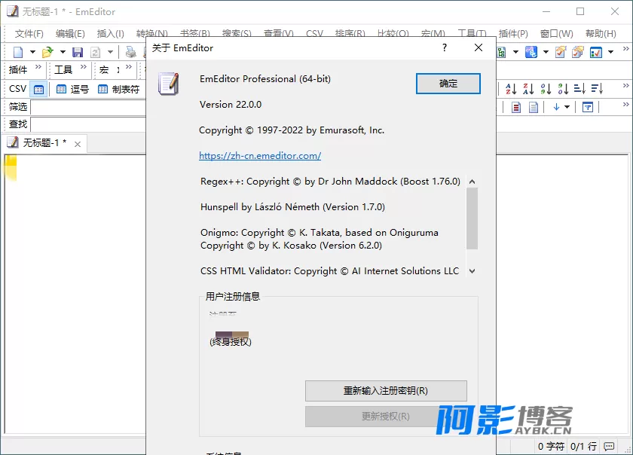Click the New file icon

[18, 52]
